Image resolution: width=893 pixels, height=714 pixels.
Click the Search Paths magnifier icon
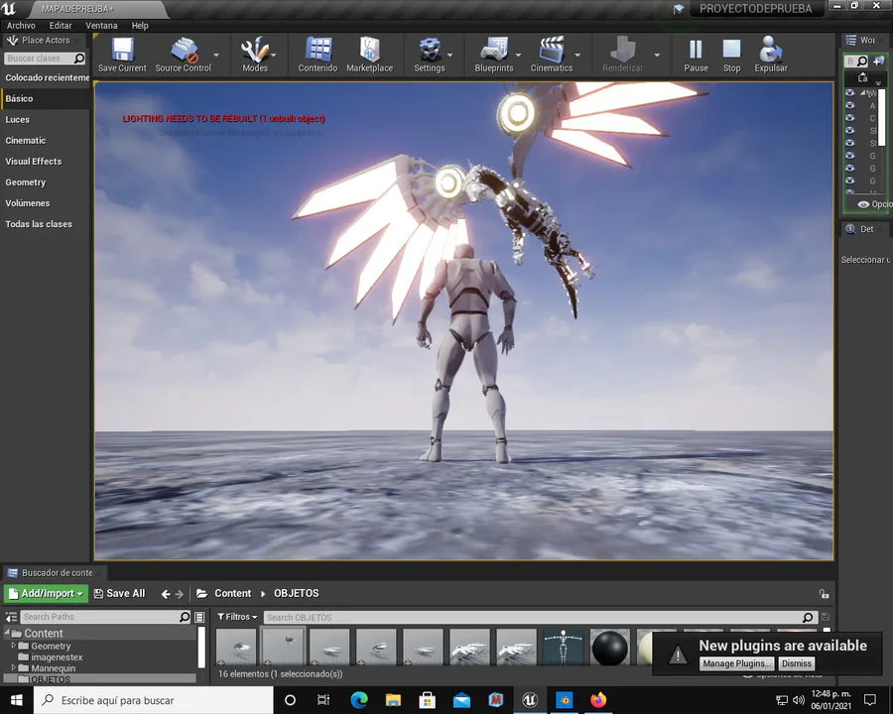tap(185, 617)
